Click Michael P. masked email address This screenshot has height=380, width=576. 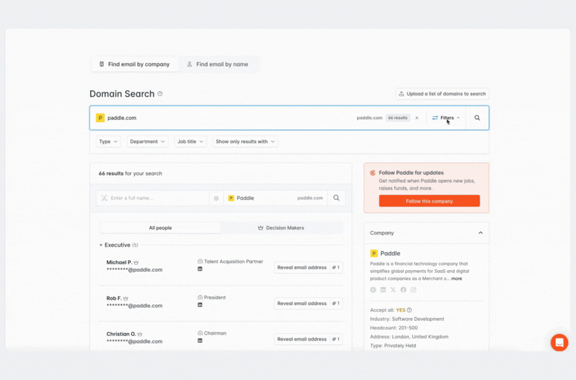click(135, 270)
